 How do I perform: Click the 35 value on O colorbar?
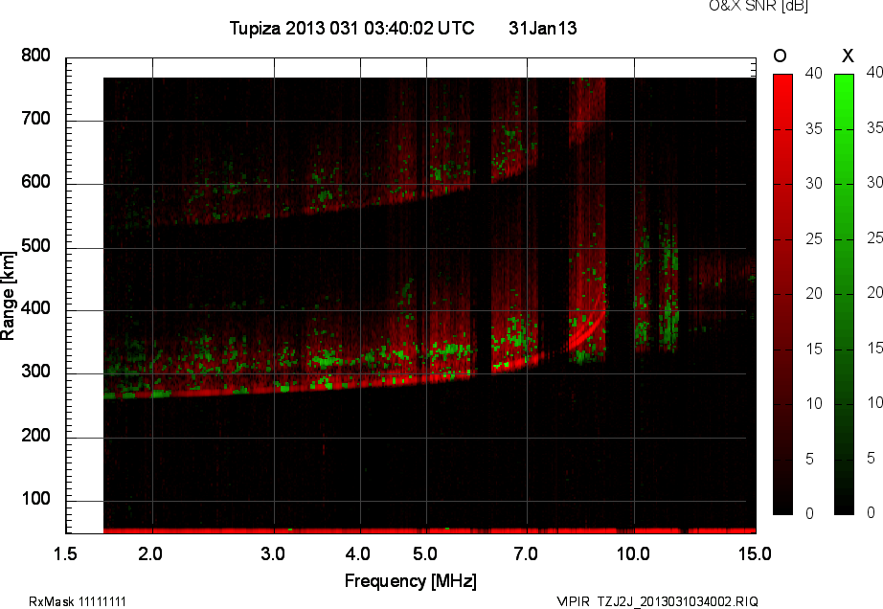click(x=814, y=129)
